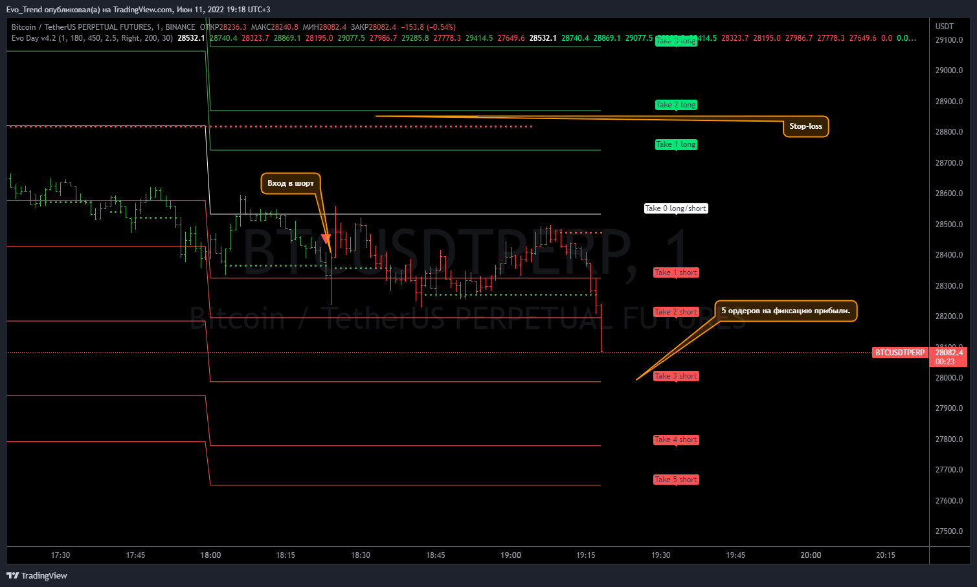Image resolution: width=977 pixels, height=587 pixels.
Task: Click 17:30 on the time axis
Action: point(60,555)
